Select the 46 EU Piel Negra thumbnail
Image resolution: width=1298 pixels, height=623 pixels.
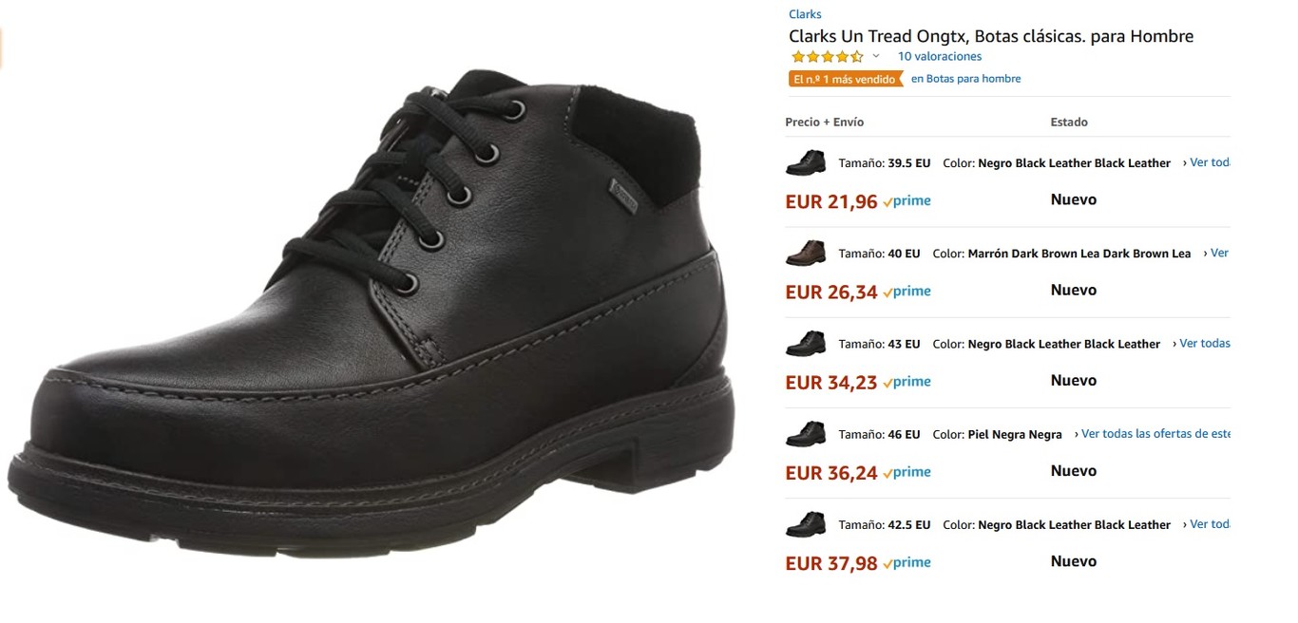[x=806, y=434]
